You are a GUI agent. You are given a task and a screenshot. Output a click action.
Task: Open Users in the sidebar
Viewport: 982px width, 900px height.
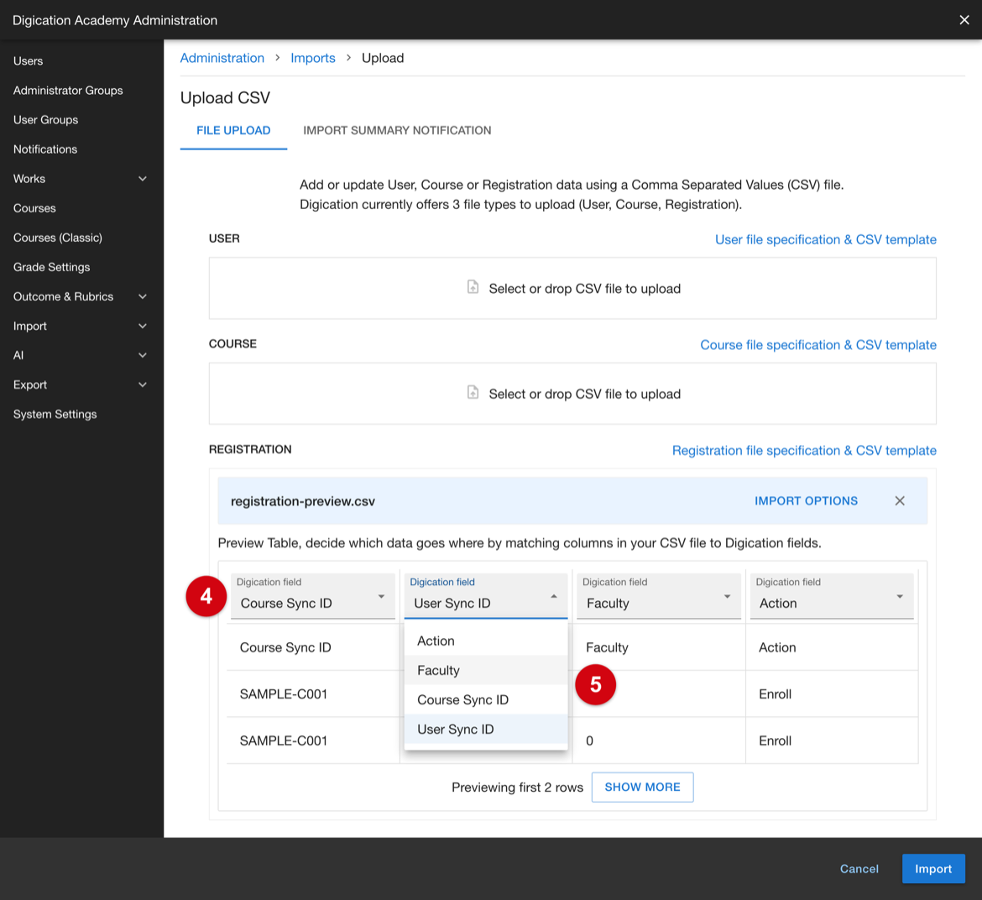point(29,60)
